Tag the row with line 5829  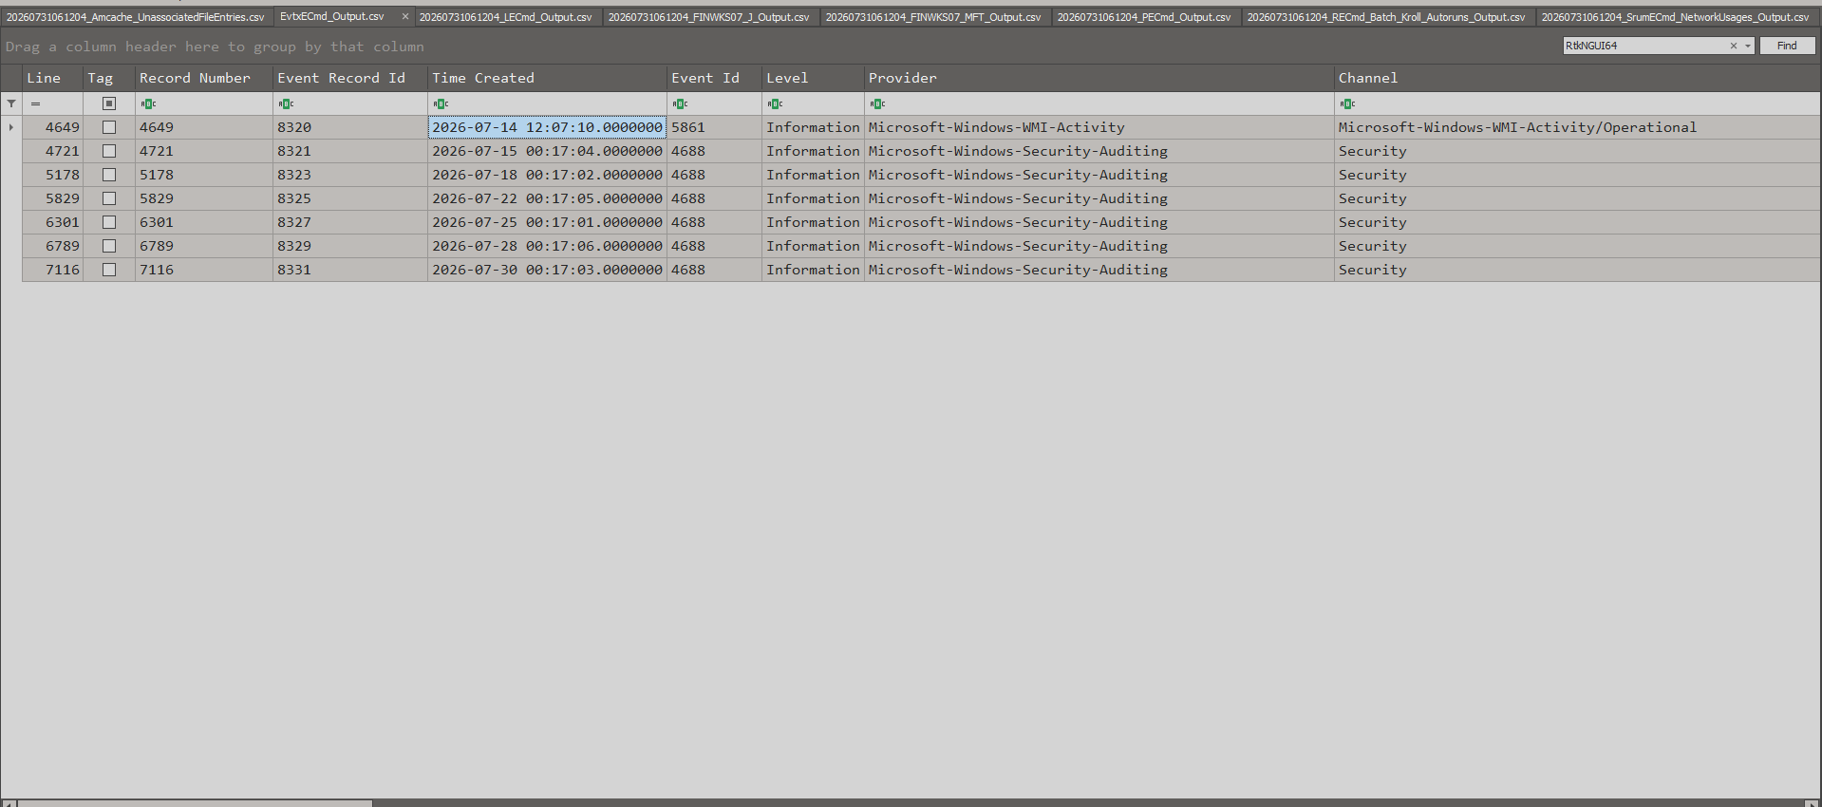point(109,198)
